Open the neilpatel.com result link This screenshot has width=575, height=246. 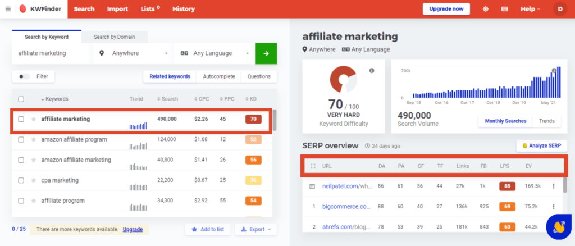(347, 186)
